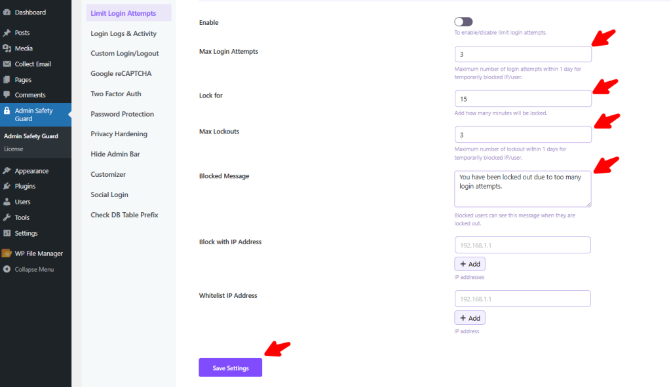The width and height of the screenshot is (671, 387).
Task: Click Add under Block with IP Address
Action: click(470, 264)
